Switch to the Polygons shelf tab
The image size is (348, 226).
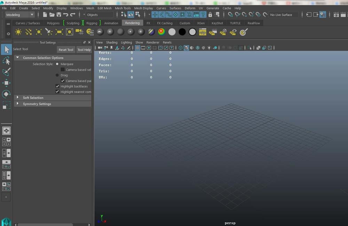click(53, 23)
